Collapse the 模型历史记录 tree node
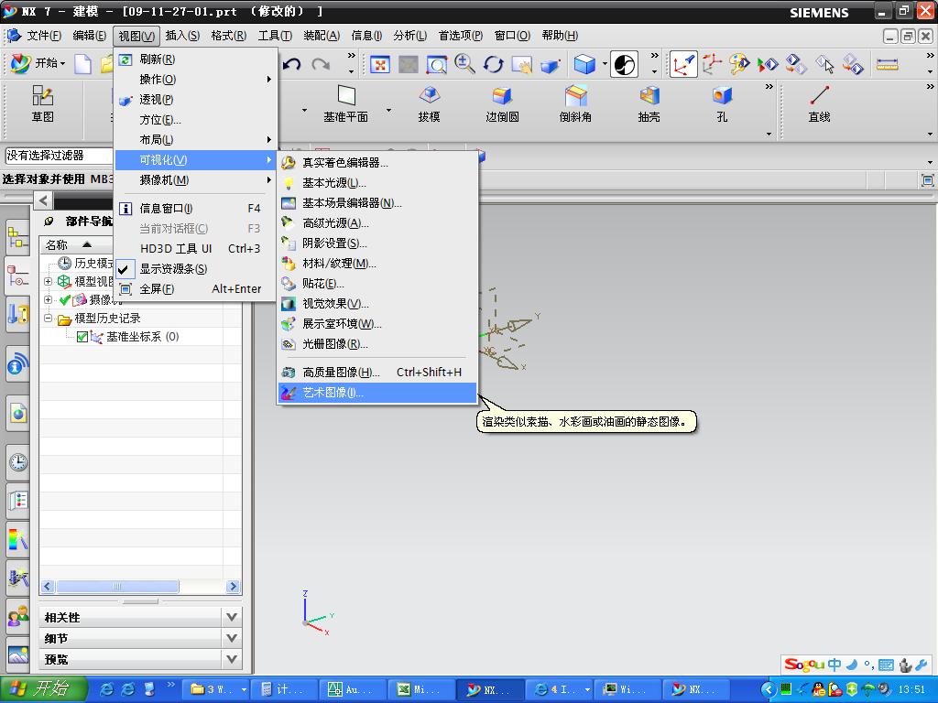 [49, 318]
